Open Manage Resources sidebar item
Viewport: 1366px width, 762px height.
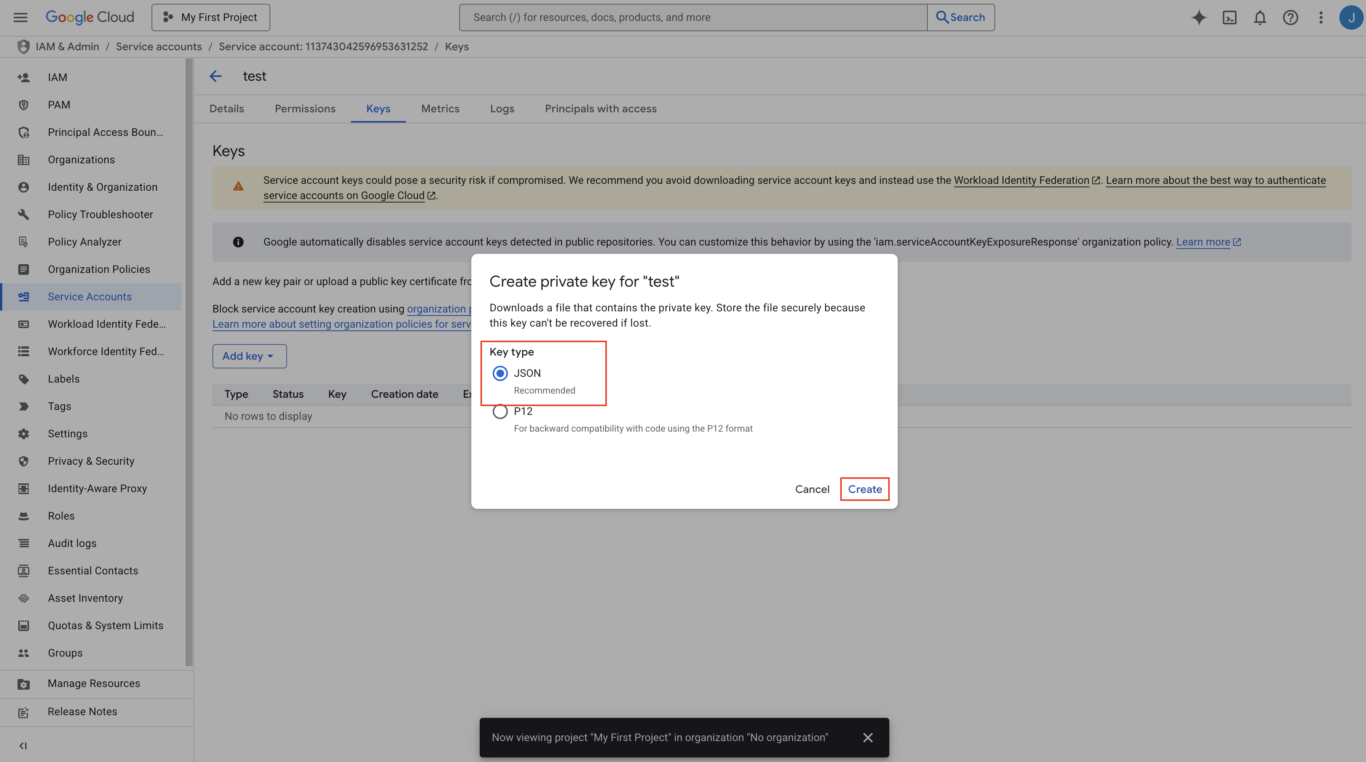pyautogui.click(x=97, y=684)
